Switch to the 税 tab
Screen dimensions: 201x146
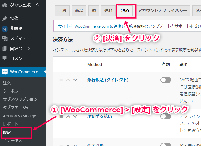pos(94,11)
